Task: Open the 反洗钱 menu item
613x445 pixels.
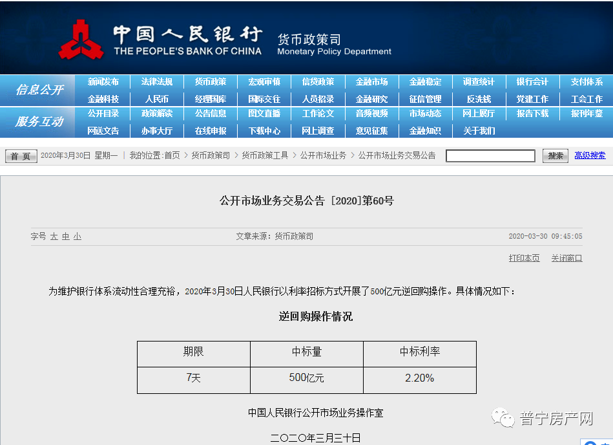Action: [x=479, y=99]
